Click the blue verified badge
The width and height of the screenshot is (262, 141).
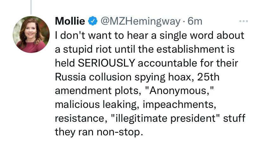[92, 21]
